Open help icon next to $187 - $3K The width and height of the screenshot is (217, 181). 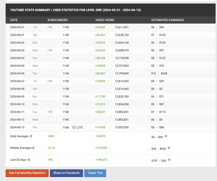[x=169, y=160]
